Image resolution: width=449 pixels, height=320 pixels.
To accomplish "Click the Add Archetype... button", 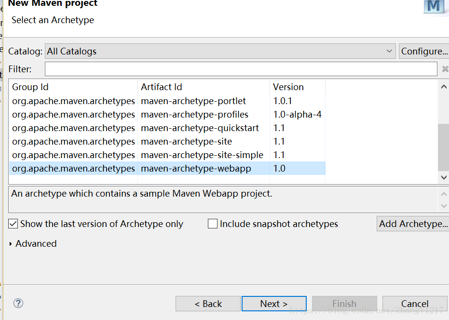I will coord(413,224).
